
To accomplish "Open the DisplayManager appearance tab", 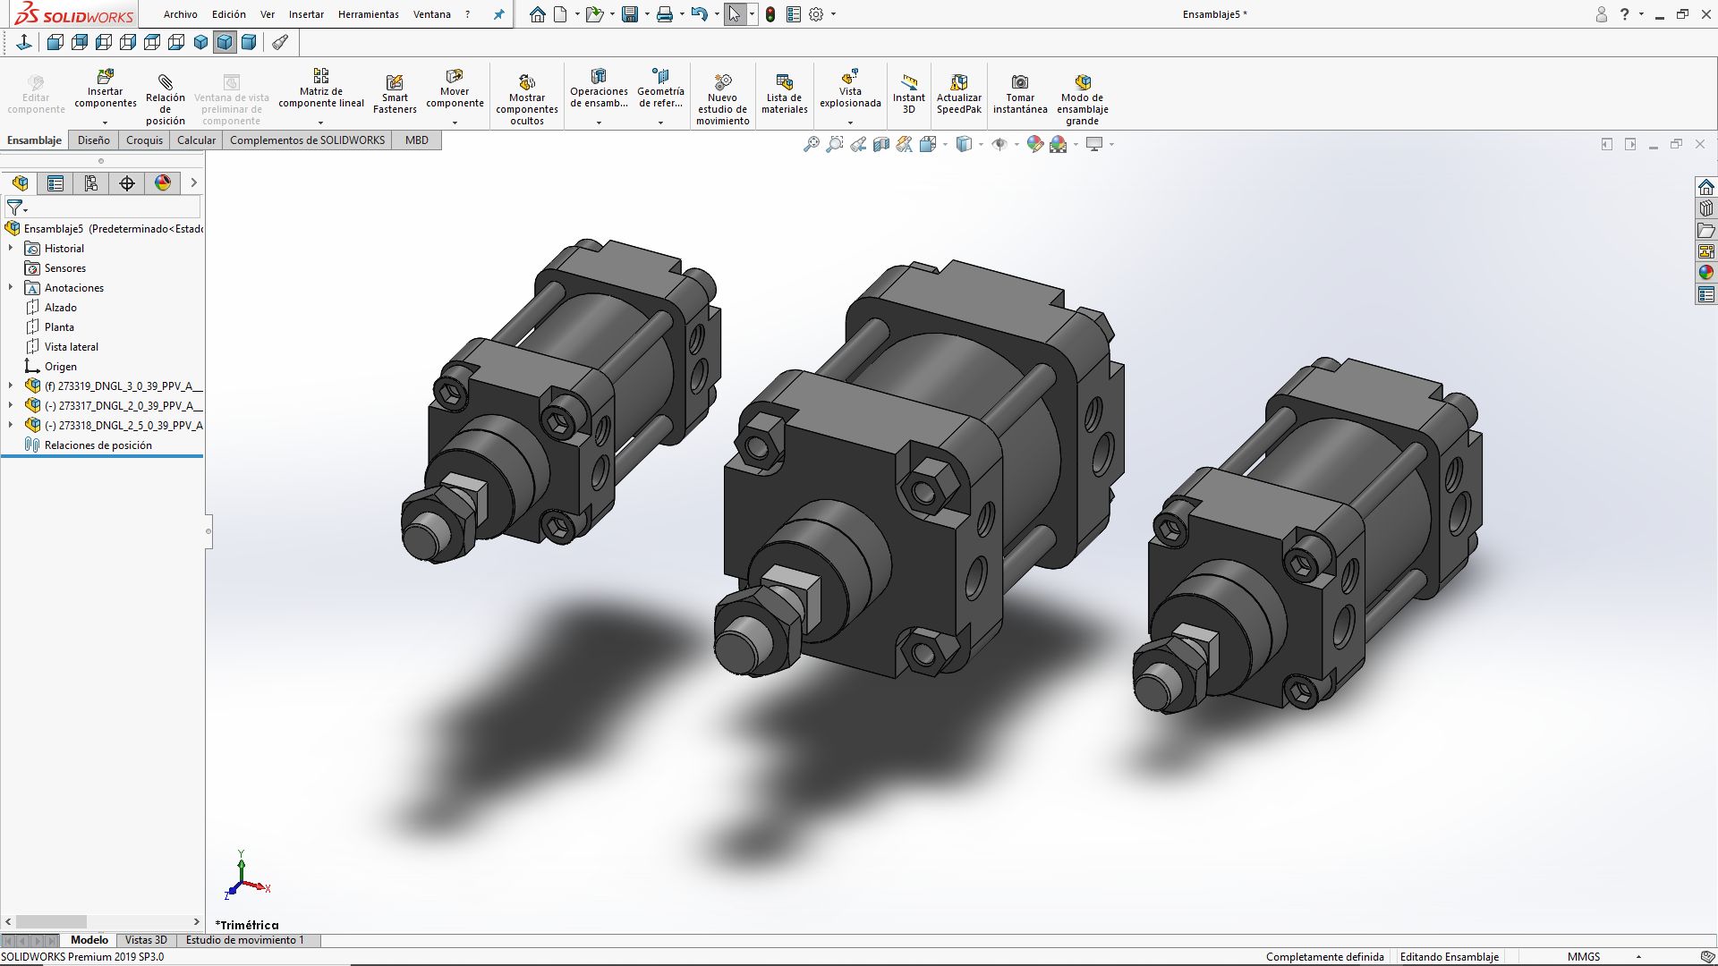I will tap(162, 182).
